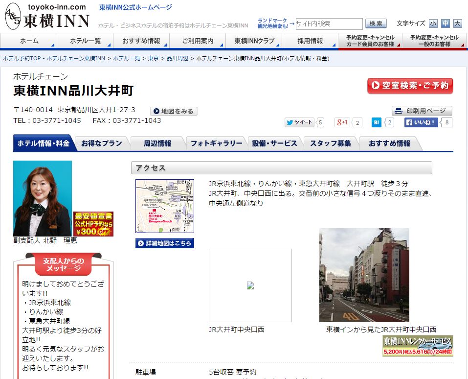The width and height of the screenshot is (468, 379).
Task: Open the スタッフ募集 tab
Action: 331,143
